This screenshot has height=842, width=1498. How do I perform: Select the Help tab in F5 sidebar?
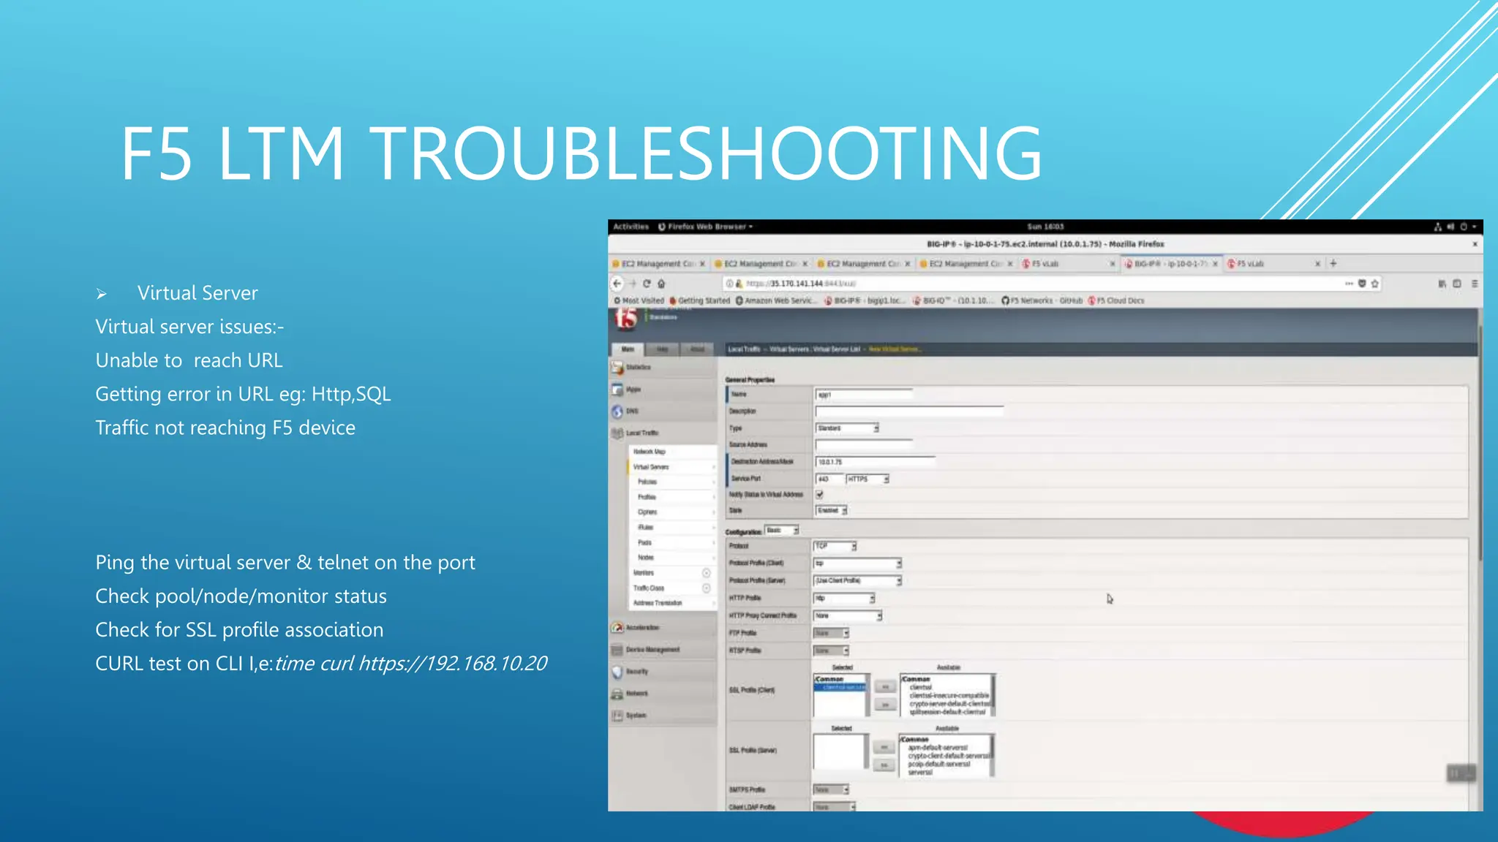coord(663,349)
